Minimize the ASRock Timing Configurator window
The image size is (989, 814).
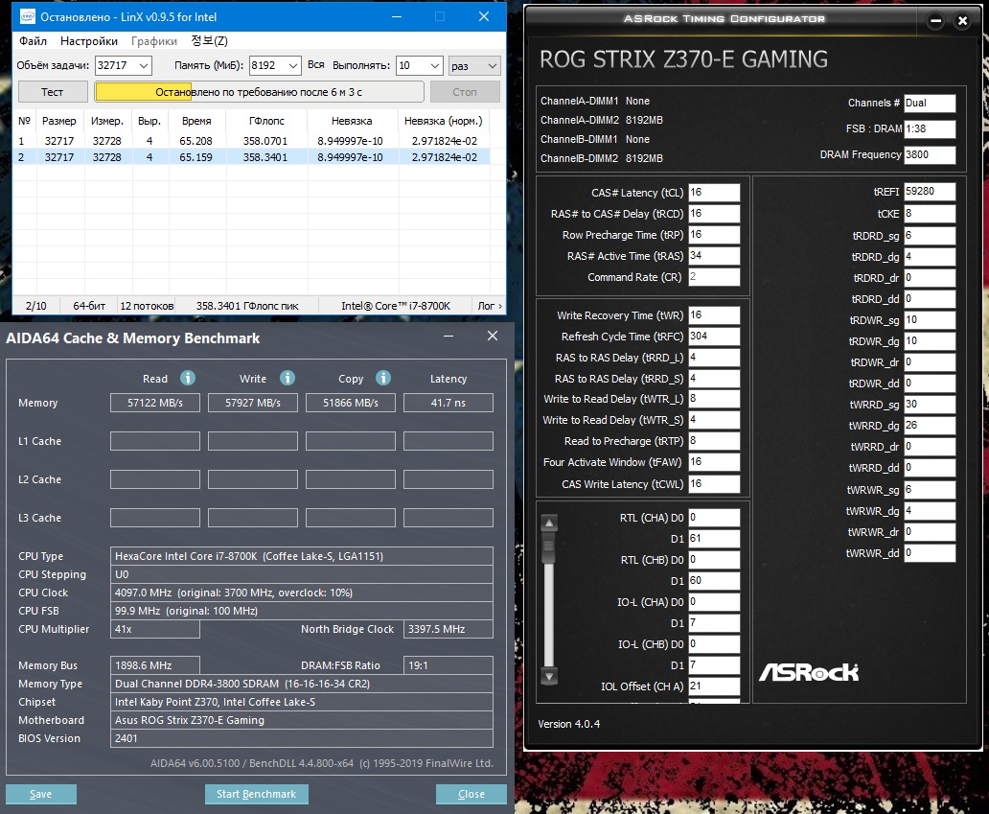(x=936, y=21)
